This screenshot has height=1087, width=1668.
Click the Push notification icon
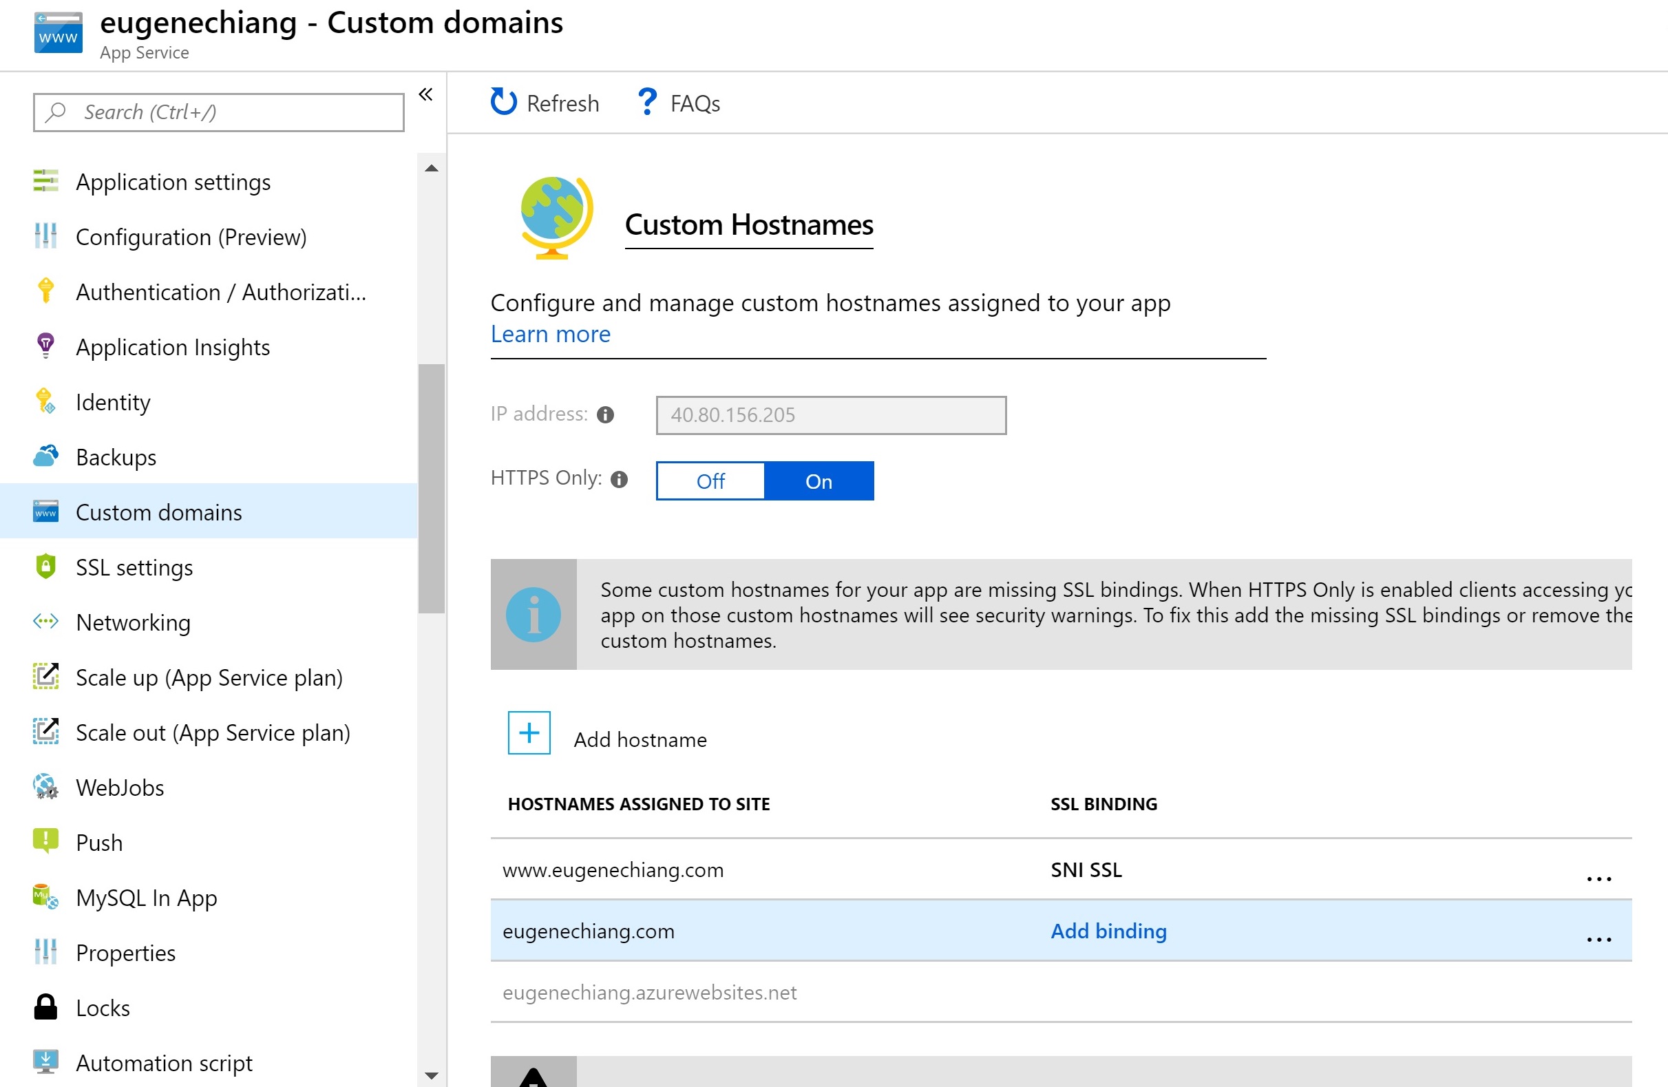coord(45,841)
